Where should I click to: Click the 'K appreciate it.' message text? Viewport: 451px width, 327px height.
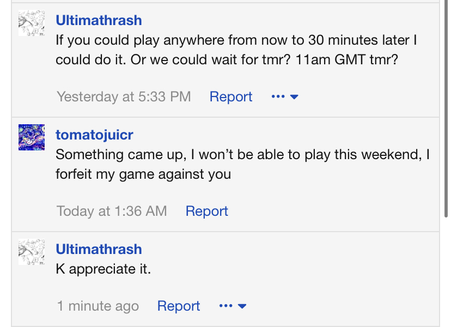[x=103, y=269]
